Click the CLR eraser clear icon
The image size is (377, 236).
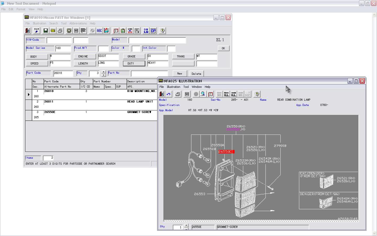click(37, 31)
